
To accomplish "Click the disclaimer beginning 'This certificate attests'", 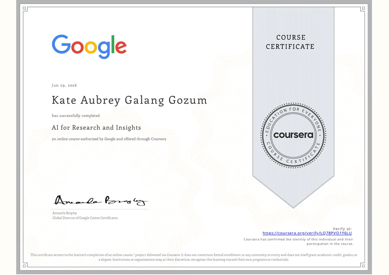I will 194,257.
